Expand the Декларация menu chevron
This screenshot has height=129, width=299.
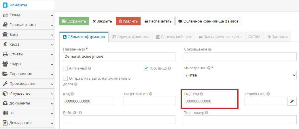pos(52,123)
